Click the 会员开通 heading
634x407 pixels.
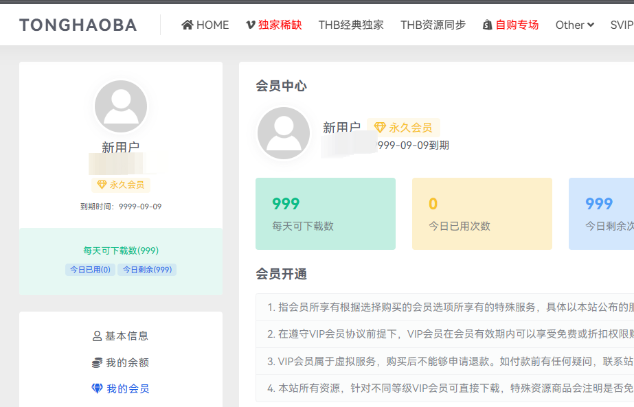pyautogui.click(x=282, y=274)
